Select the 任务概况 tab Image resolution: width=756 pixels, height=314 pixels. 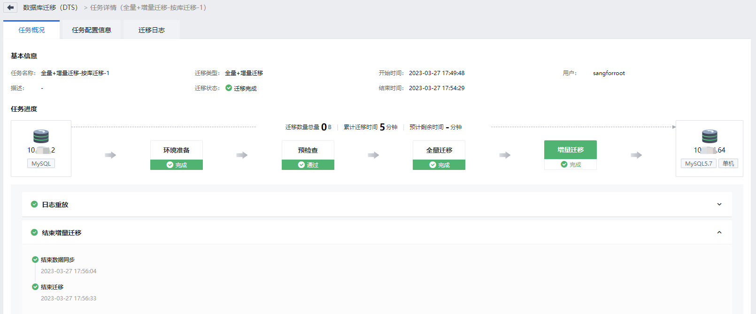coord(31,30)
